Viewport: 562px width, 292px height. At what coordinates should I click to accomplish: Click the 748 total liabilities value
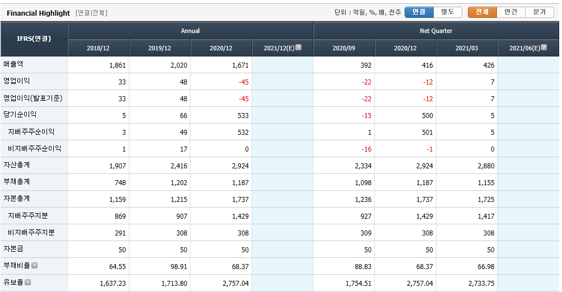coord(120,183)
